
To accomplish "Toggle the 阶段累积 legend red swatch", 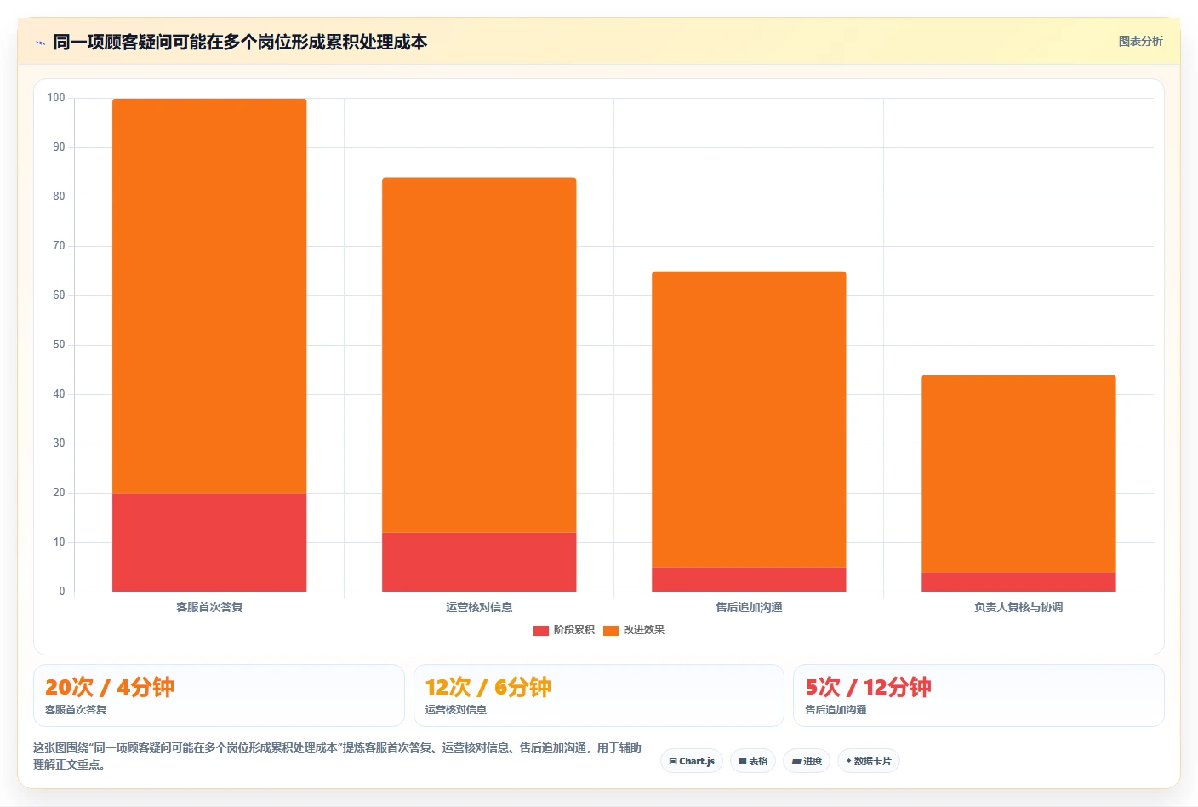I will click(x=540, y=631).
